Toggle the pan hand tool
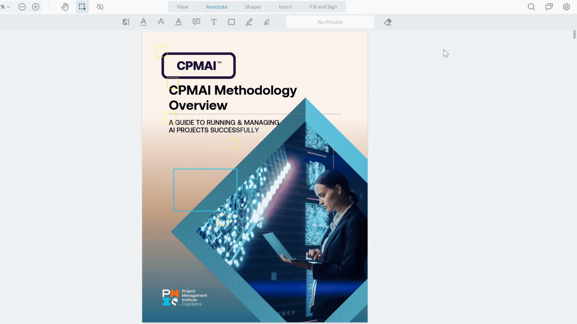Image resolution: width=577 pixels, height=324 pixels. click(x=65, y=7)
